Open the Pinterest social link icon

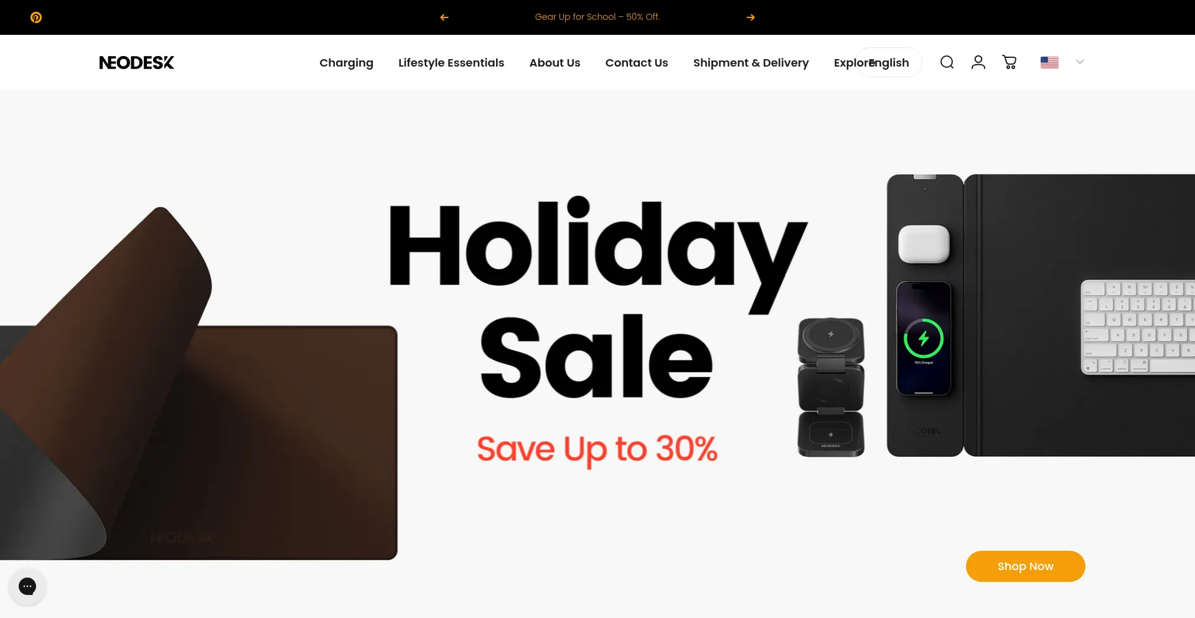click(x=36, y=17)
